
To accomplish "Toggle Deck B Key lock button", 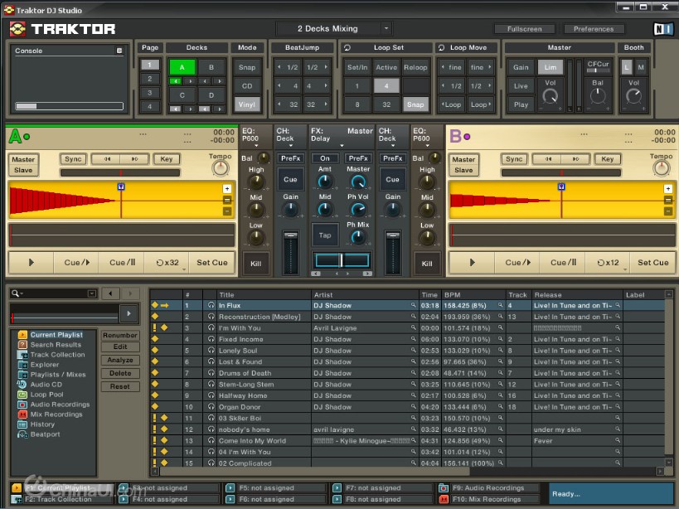I will click(607, 159).
